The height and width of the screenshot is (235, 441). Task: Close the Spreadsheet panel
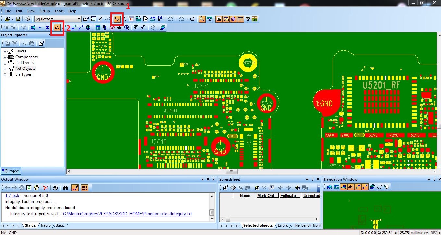coord(318,179)
